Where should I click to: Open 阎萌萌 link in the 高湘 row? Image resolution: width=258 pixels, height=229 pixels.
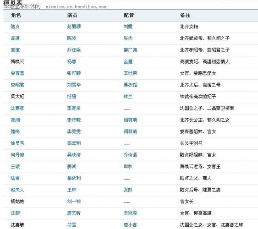[x=130, y=120]
